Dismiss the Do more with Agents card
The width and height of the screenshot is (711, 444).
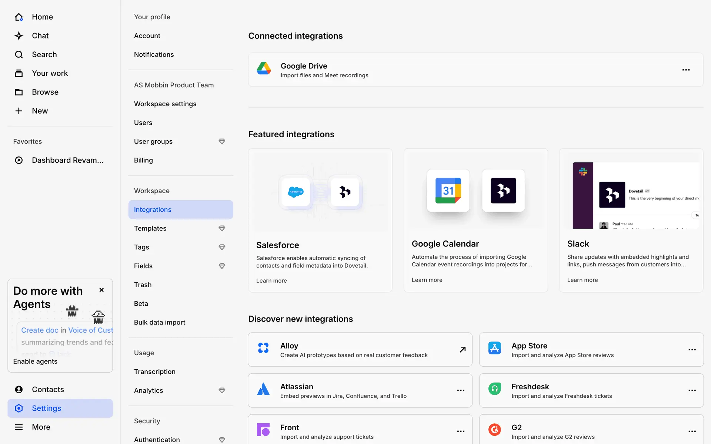[x=101, y=290]
